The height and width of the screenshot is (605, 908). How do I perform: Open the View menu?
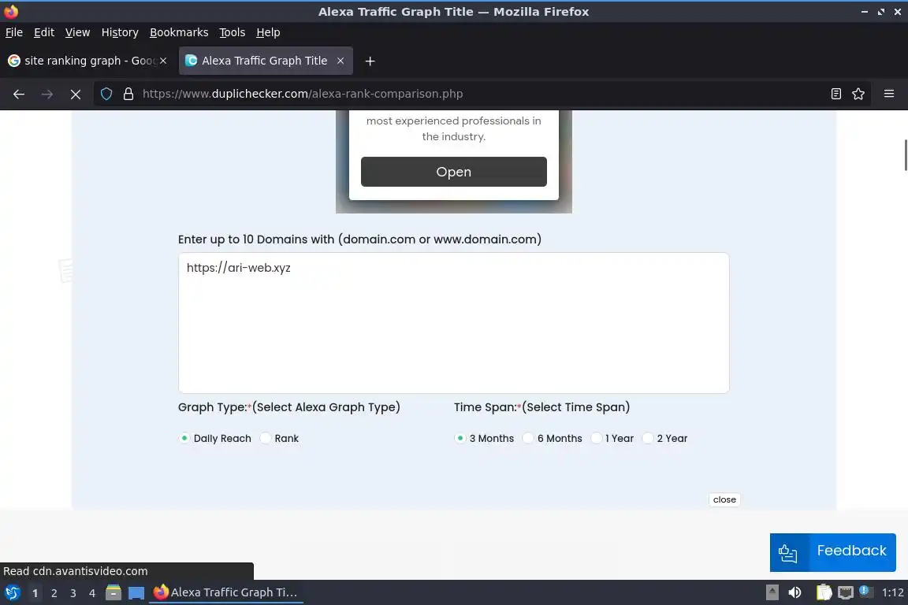click(x=77, y=32)
